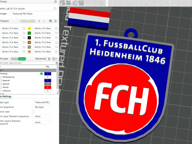Add a new filament with plus icon

(39, 21)
